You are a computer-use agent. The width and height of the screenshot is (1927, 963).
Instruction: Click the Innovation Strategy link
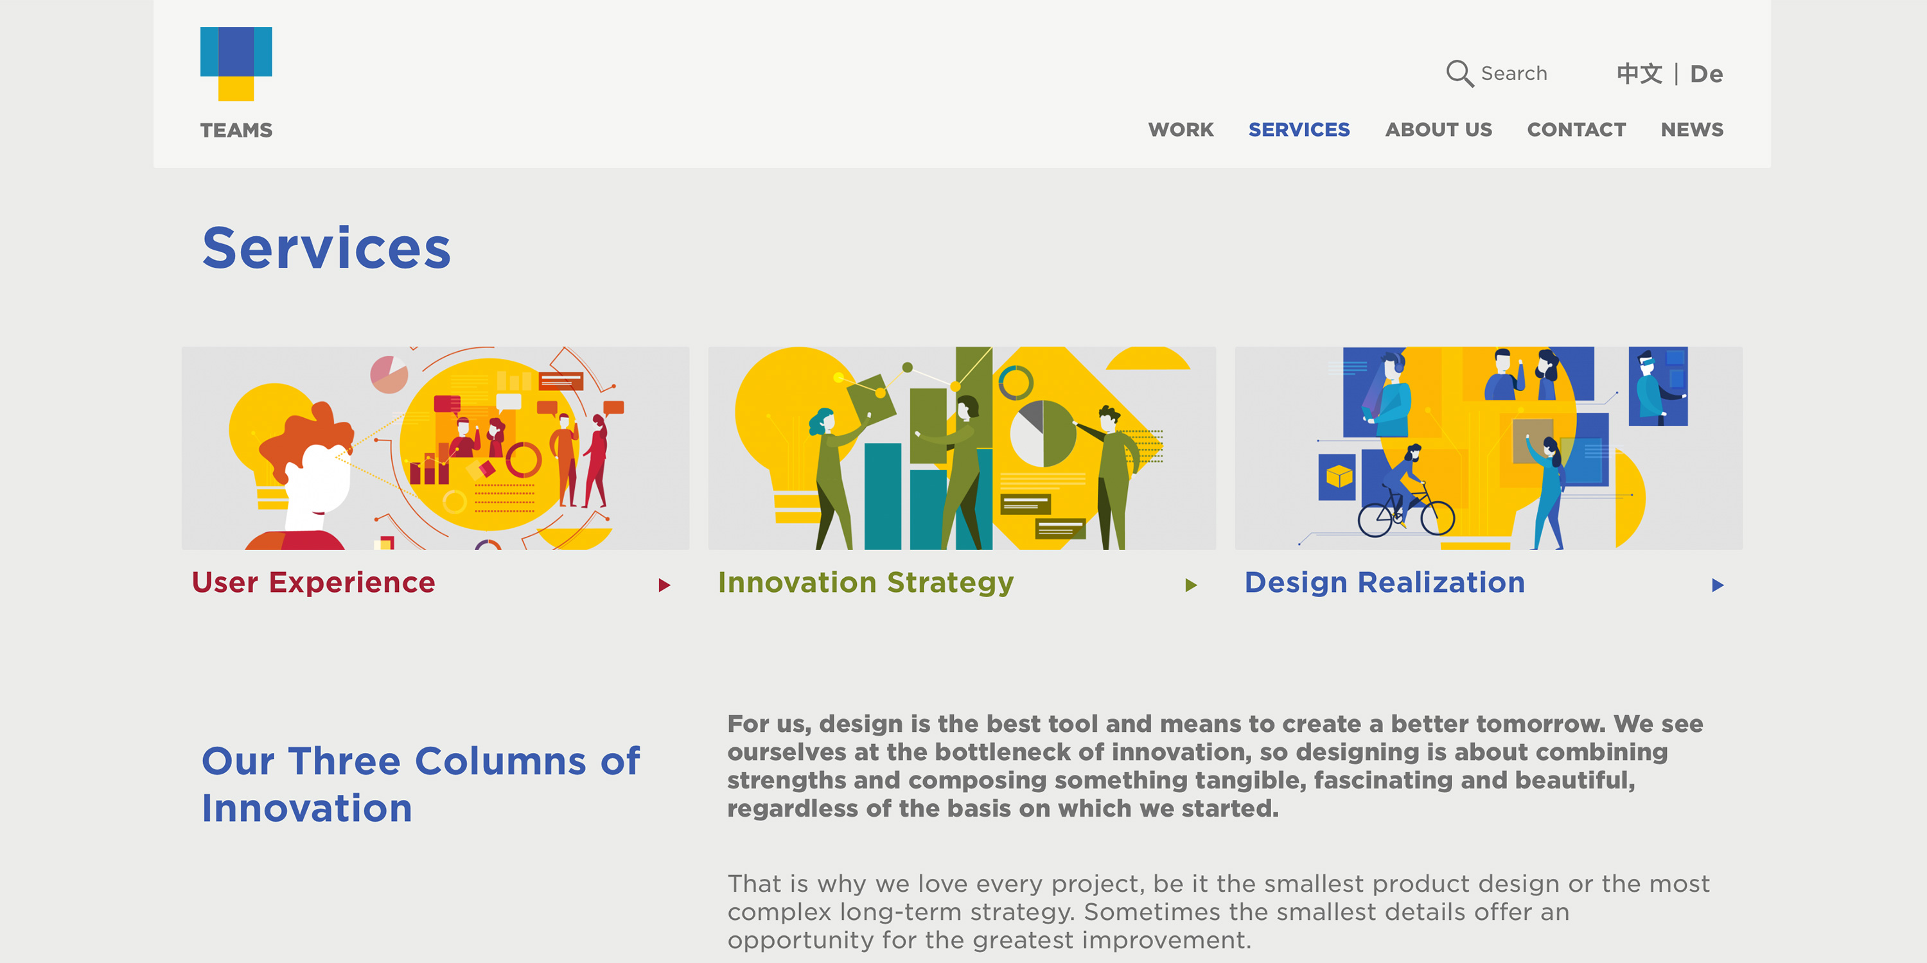pyautogui.click(x=865, y=582)
